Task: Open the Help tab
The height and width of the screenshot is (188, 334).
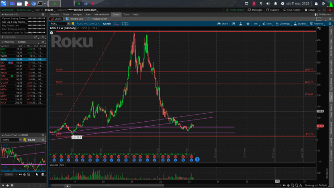Action: [x=135, y=14]
